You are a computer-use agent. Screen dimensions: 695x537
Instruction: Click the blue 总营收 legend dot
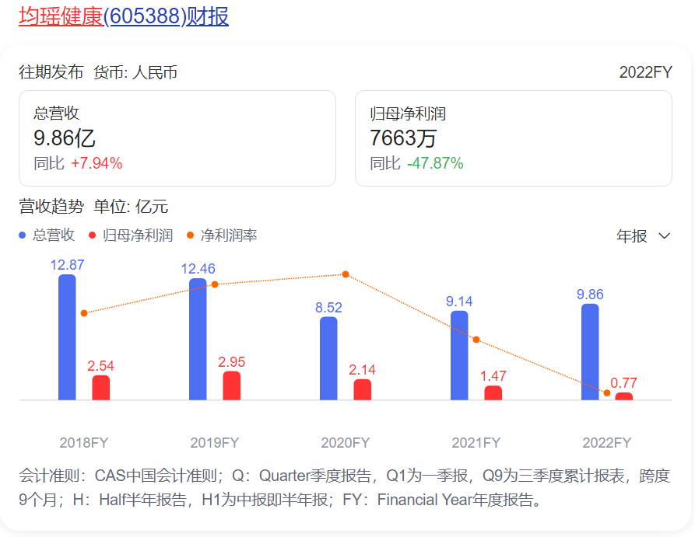[x=22, y=235]
